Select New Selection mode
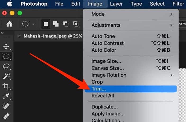186x122 pixels. (x=46, y=24)
